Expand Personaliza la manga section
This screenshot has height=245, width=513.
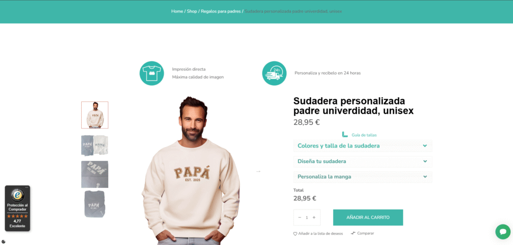pyautogui.click(x=363, y=176)
